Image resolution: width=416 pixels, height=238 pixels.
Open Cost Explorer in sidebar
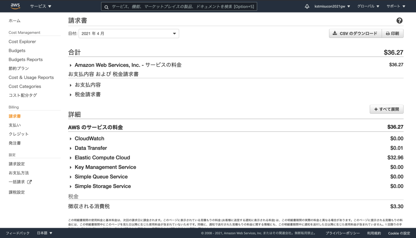[22, 42]
